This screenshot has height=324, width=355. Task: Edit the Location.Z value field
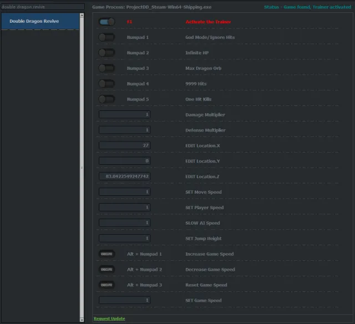coord(125,176)
